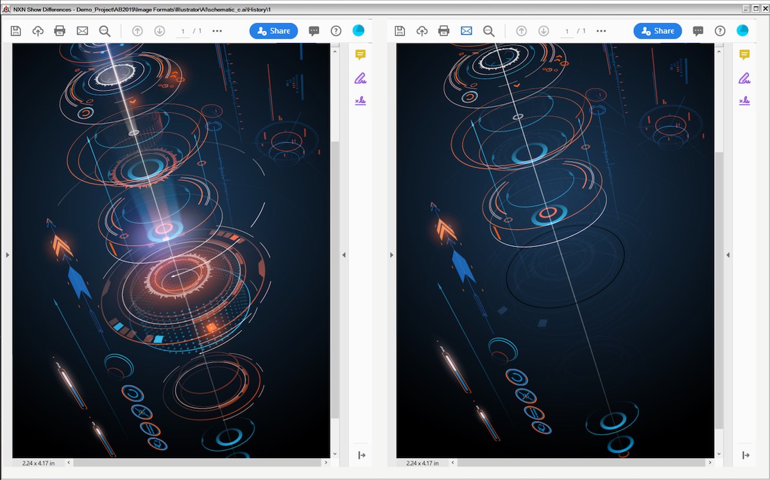Image resolution: width=770 pixels, height=480 pixels.
Task: Select the Fill & Sign tool
Action: (x=360, y=77)
